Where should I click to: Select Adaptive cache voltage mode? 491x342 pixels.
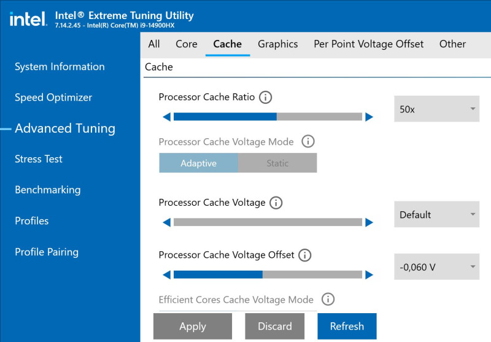coord(198,163)
